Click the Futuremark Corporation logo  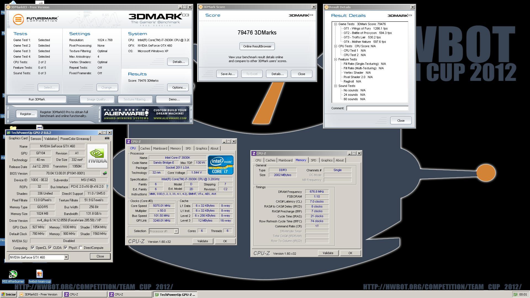pos(36,19)
